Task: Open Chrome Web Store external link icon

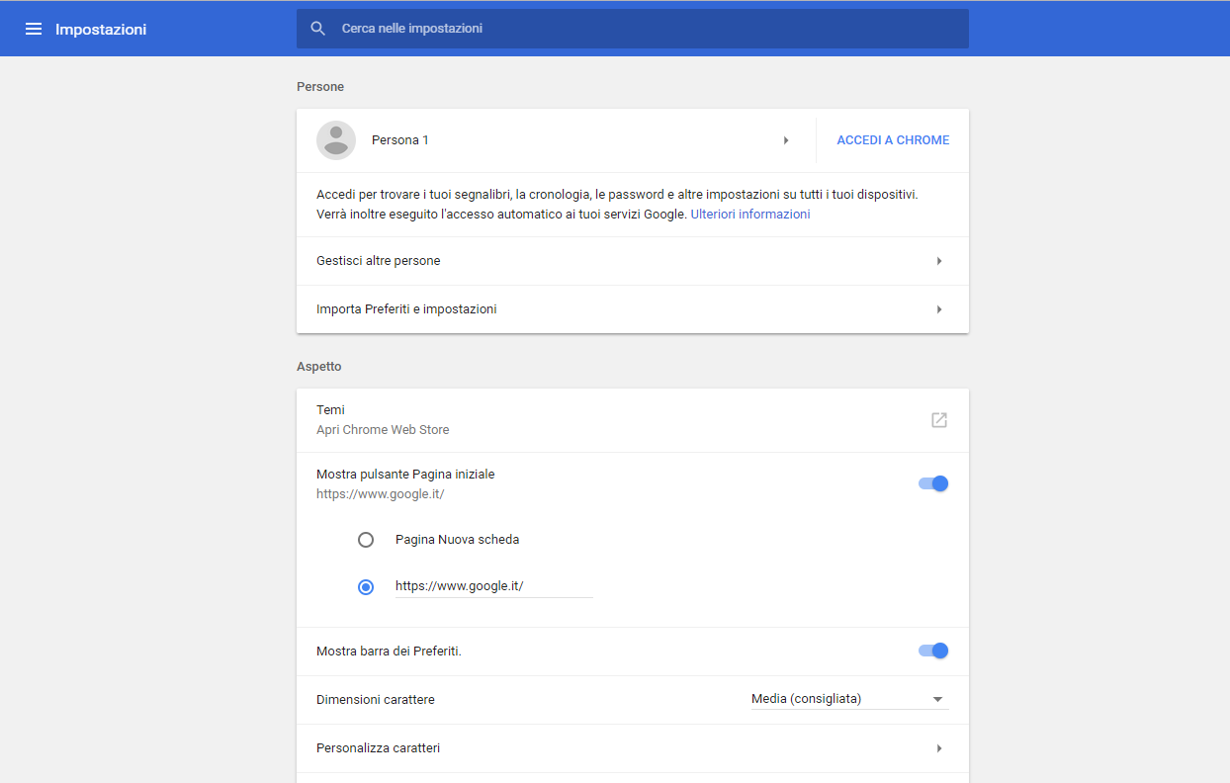Action: coord(938,420)
